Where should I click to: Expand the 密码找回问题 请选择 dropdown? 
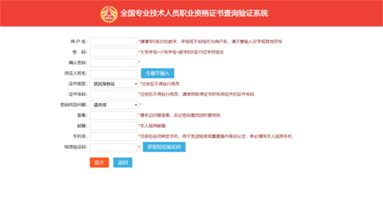point(114,105)
